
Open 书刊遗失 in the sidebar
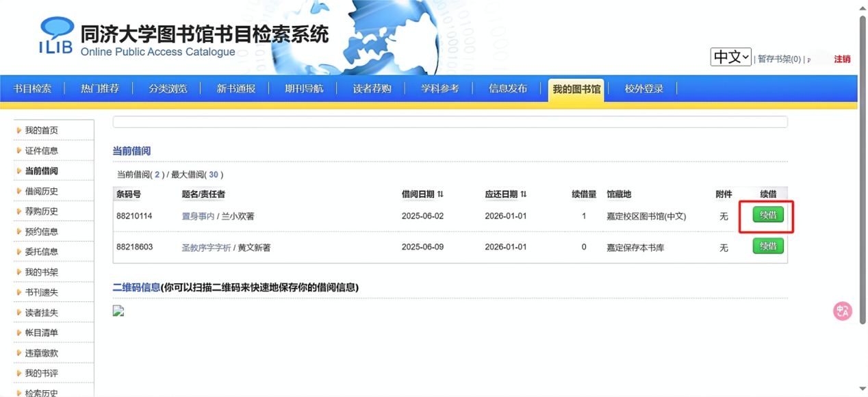42,292
